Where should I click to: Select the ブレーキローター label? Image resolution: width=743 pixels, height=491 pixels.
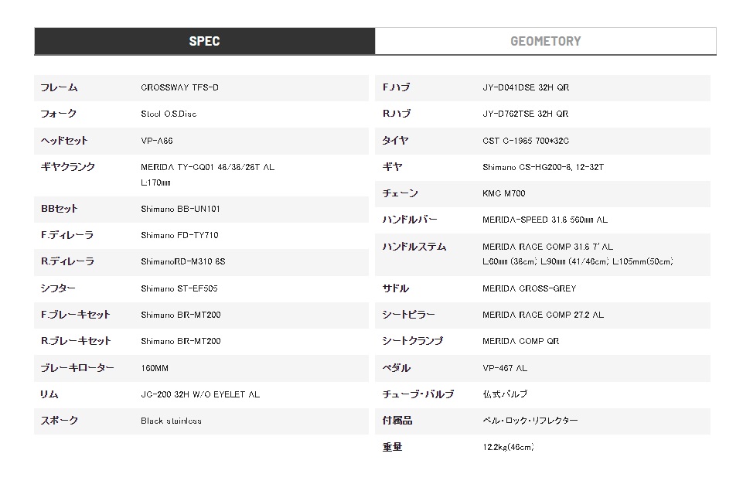77,368
